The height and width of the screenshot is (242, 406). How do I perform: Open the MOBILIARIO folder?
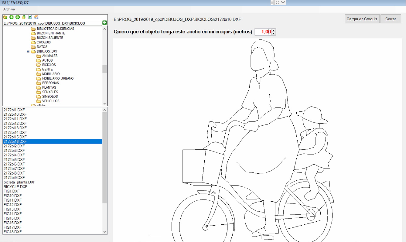click(51, 74)
